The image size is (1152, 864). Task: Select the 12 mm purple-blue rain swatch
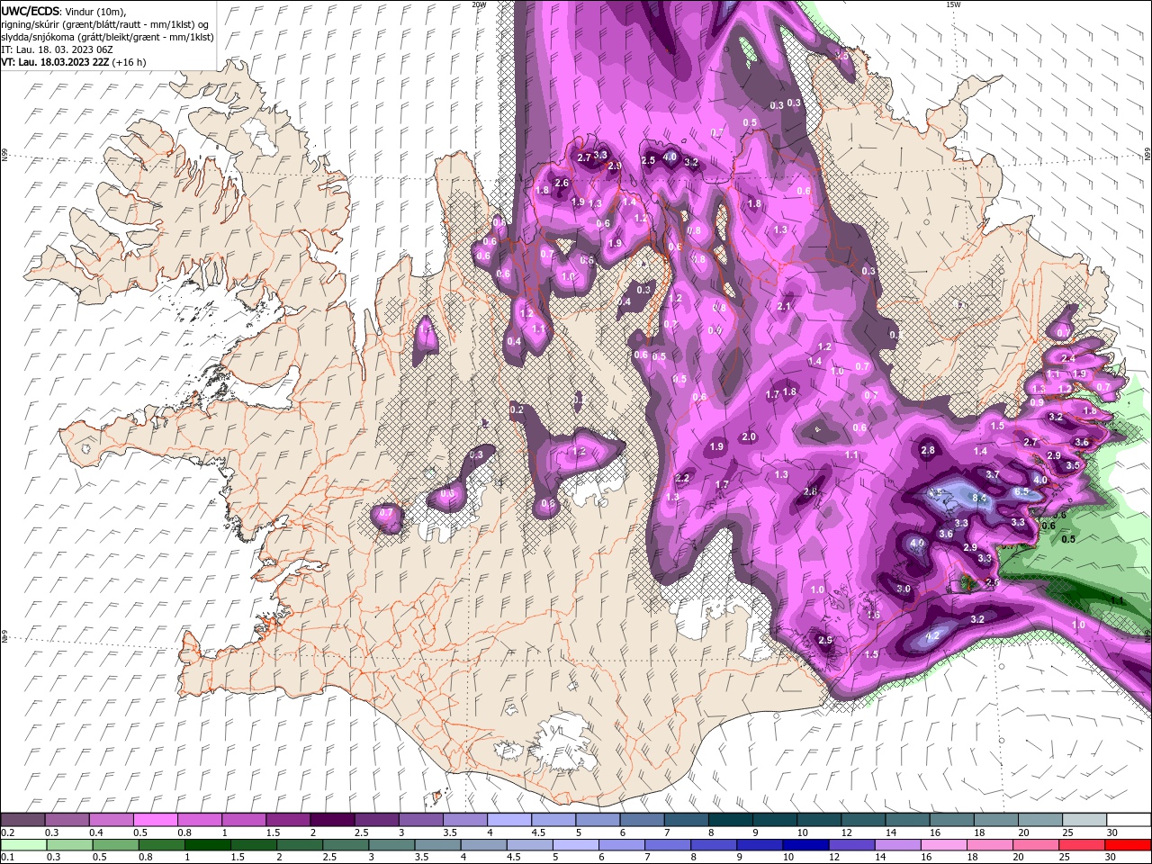click(x=851, y=845)
